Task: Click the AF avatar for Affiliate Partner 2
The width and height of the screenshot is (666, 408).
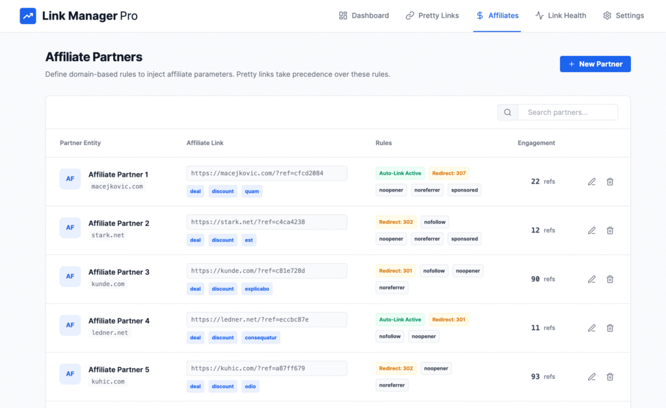Action: click(x=70, y=228)
